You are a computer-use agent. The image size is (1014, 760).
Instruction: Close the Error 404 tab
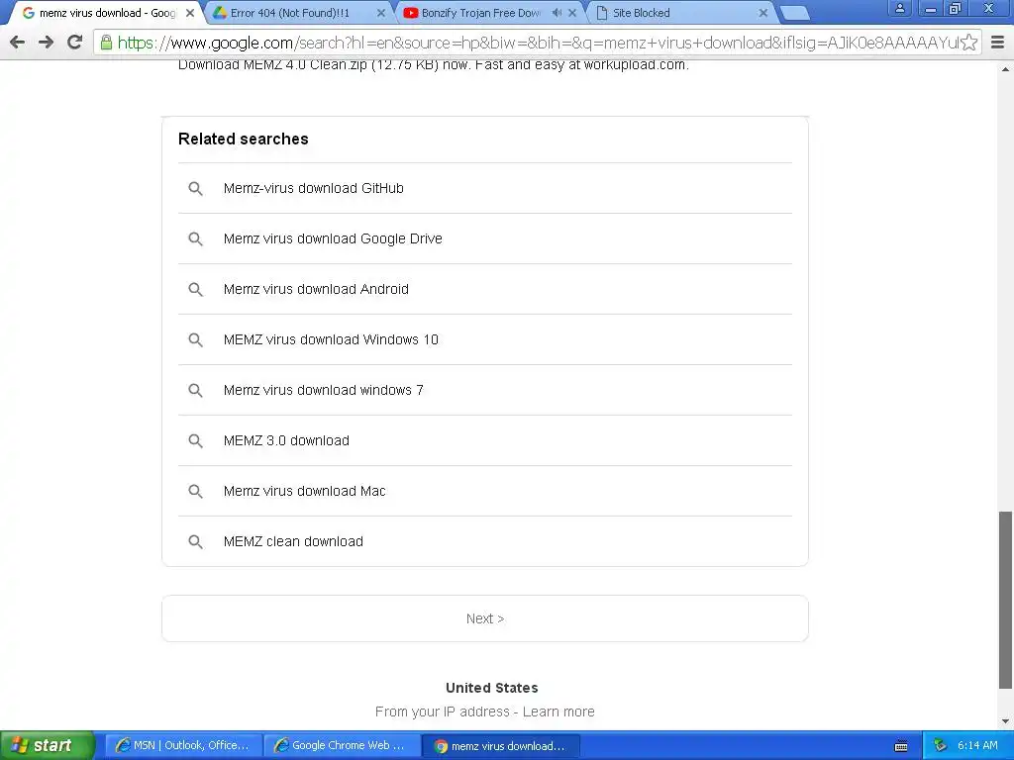(x=381, y=13)
